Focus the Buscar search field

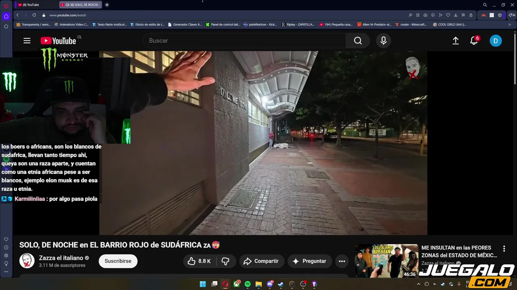pyautogui.click(x=244, y=41)
